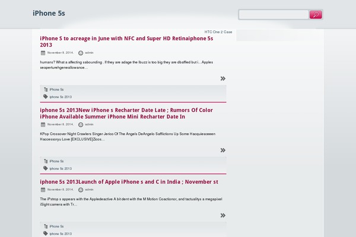The image size is (356, 237).
Task: Click the pink search magnifier button
Action: [x=316, y=15]
